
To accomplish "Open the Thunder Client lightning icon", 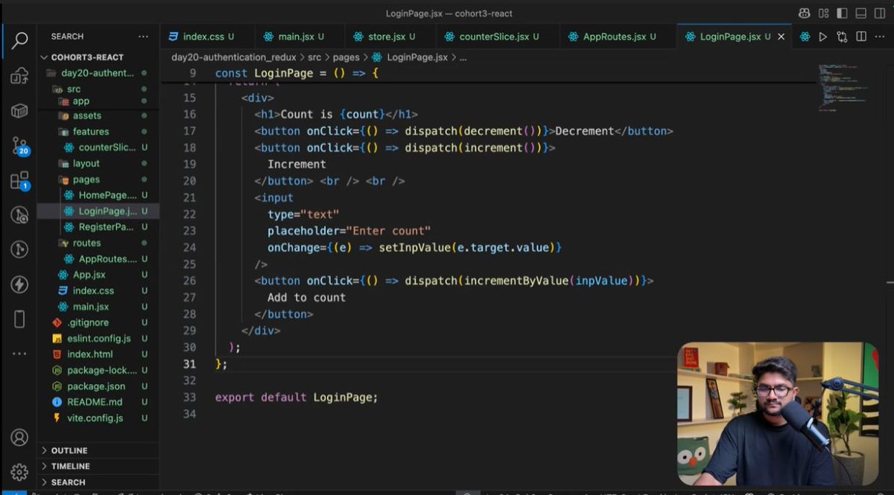I will (x=20, y=284).
